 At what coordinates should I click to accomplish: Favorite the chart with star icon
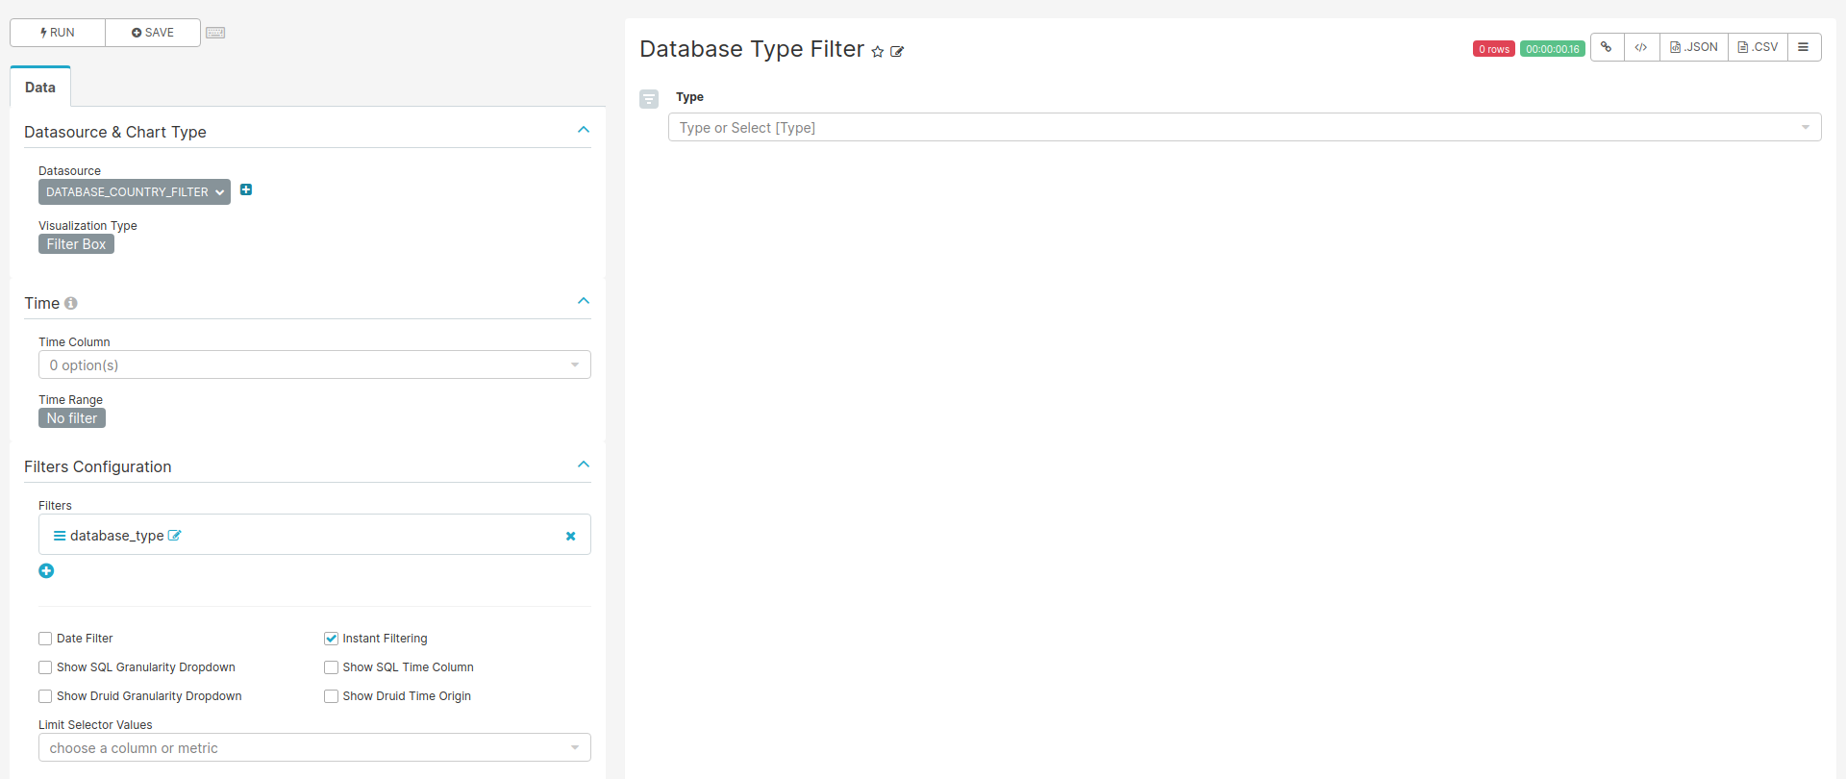click(x=878, y=52)
